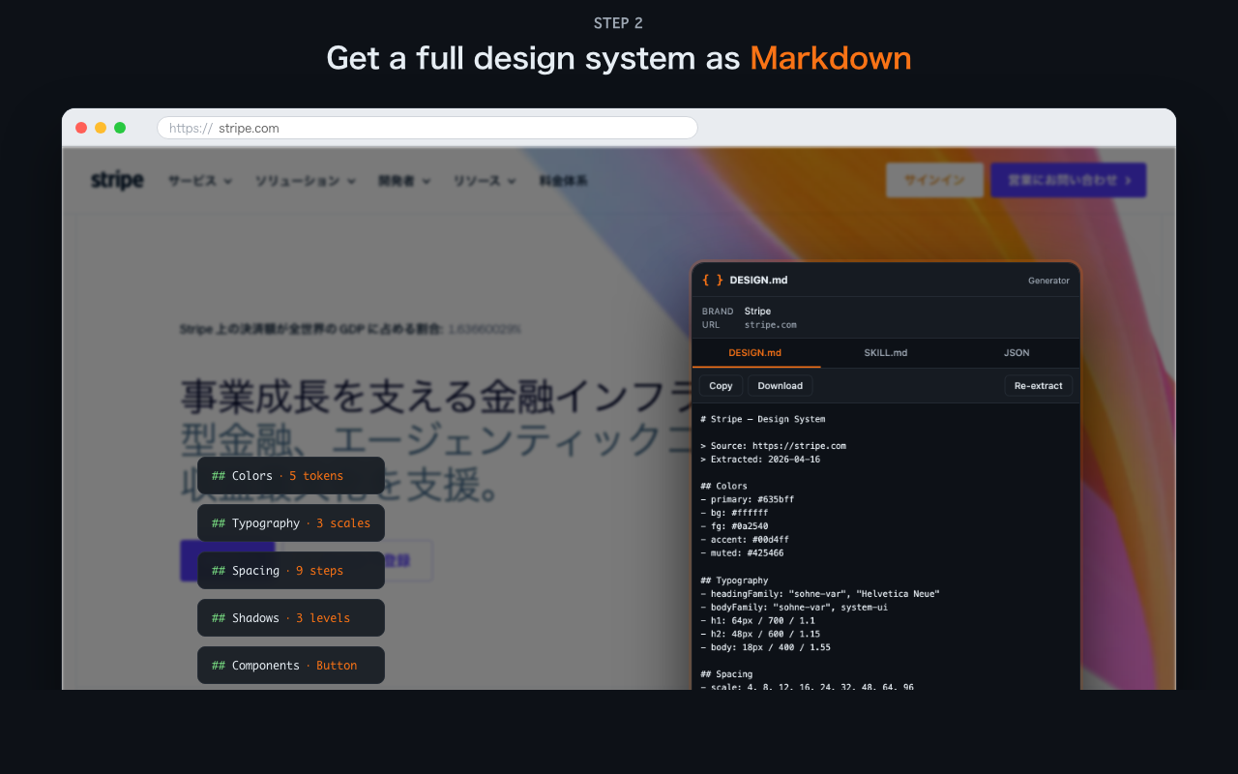This screenshot has width=1238, height=774.
Task: Click the 'Extracted: 2026-04-16' line
Action: (x=760, y=460)
